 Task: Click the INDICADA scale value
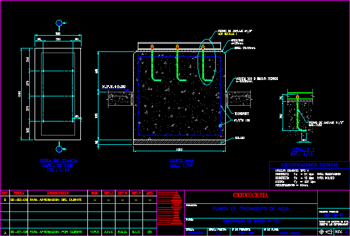pos(196,233)
